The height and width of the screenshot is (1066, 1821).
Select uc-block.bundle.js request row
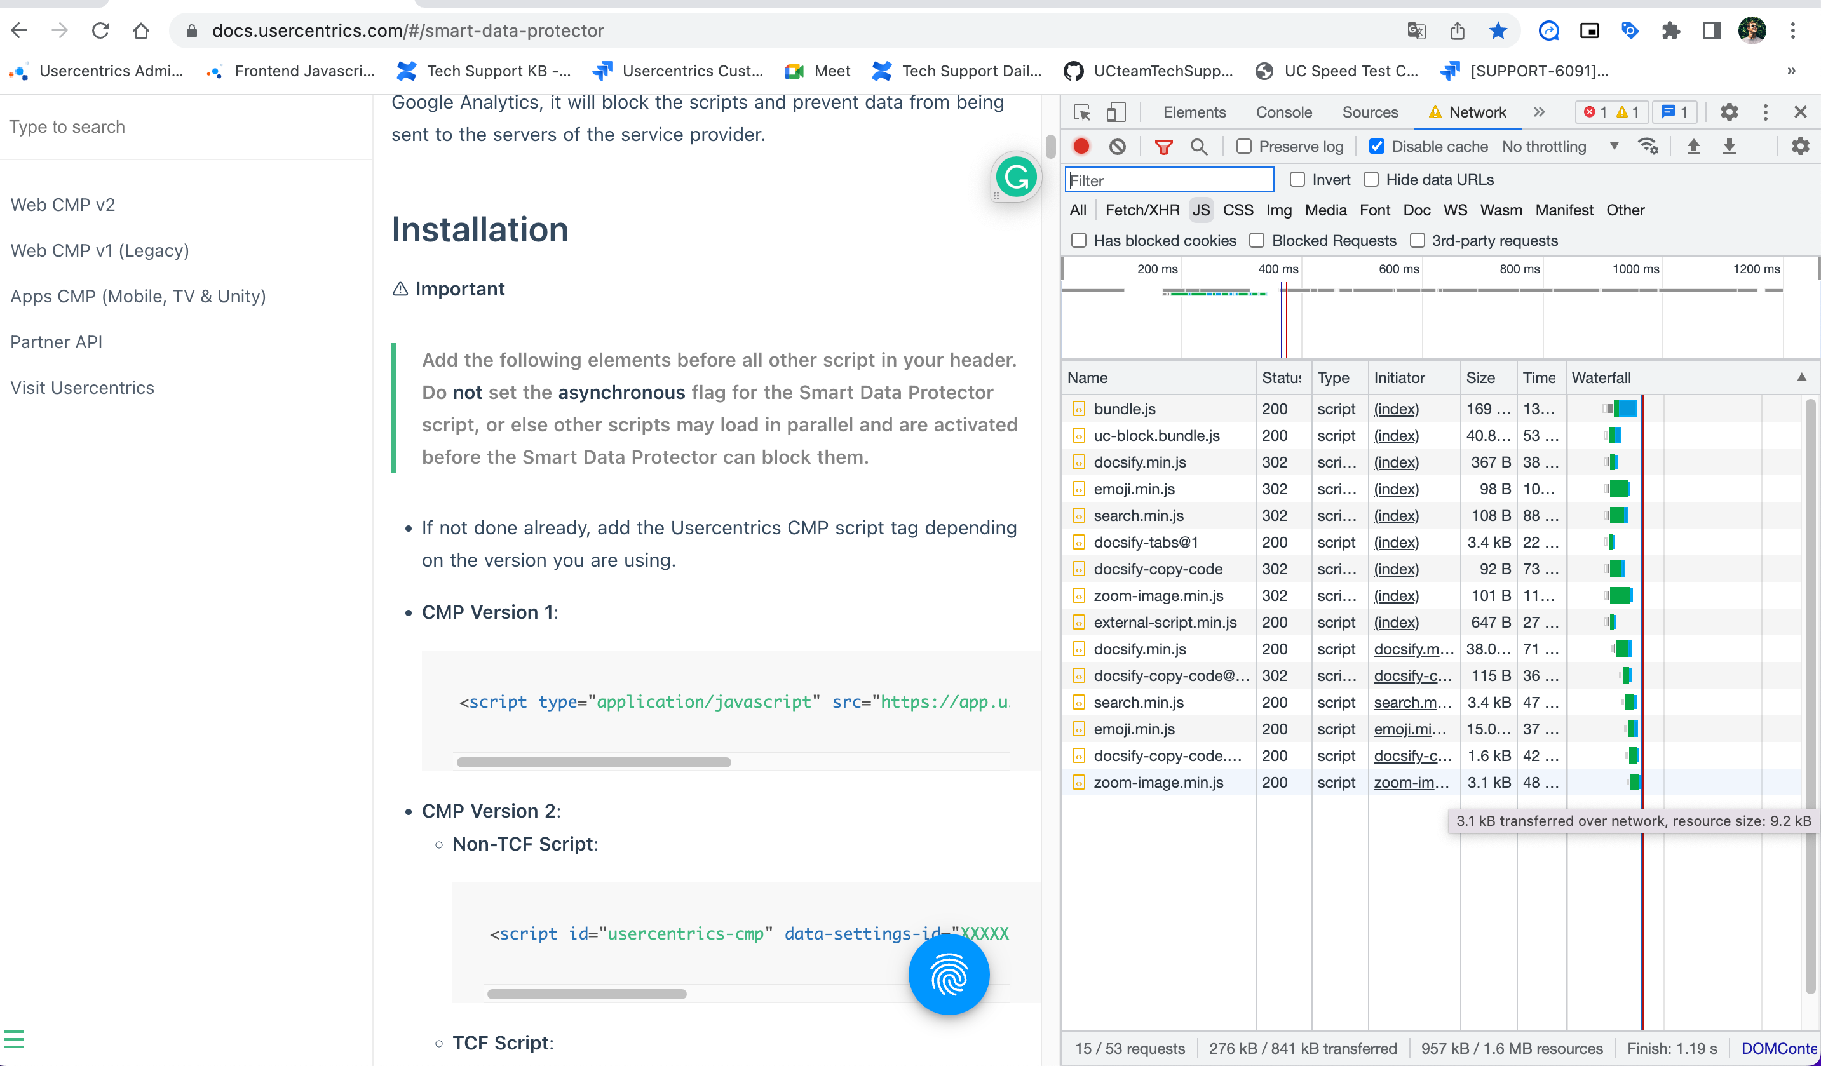1315,435
